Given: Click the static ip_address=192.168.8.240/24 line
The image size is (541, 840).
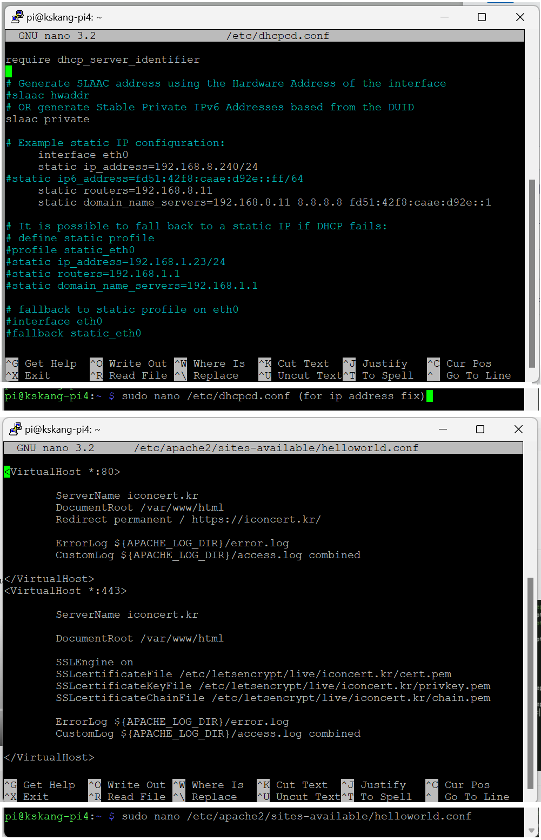Looking at the screenshot, I should coord(148,167).
